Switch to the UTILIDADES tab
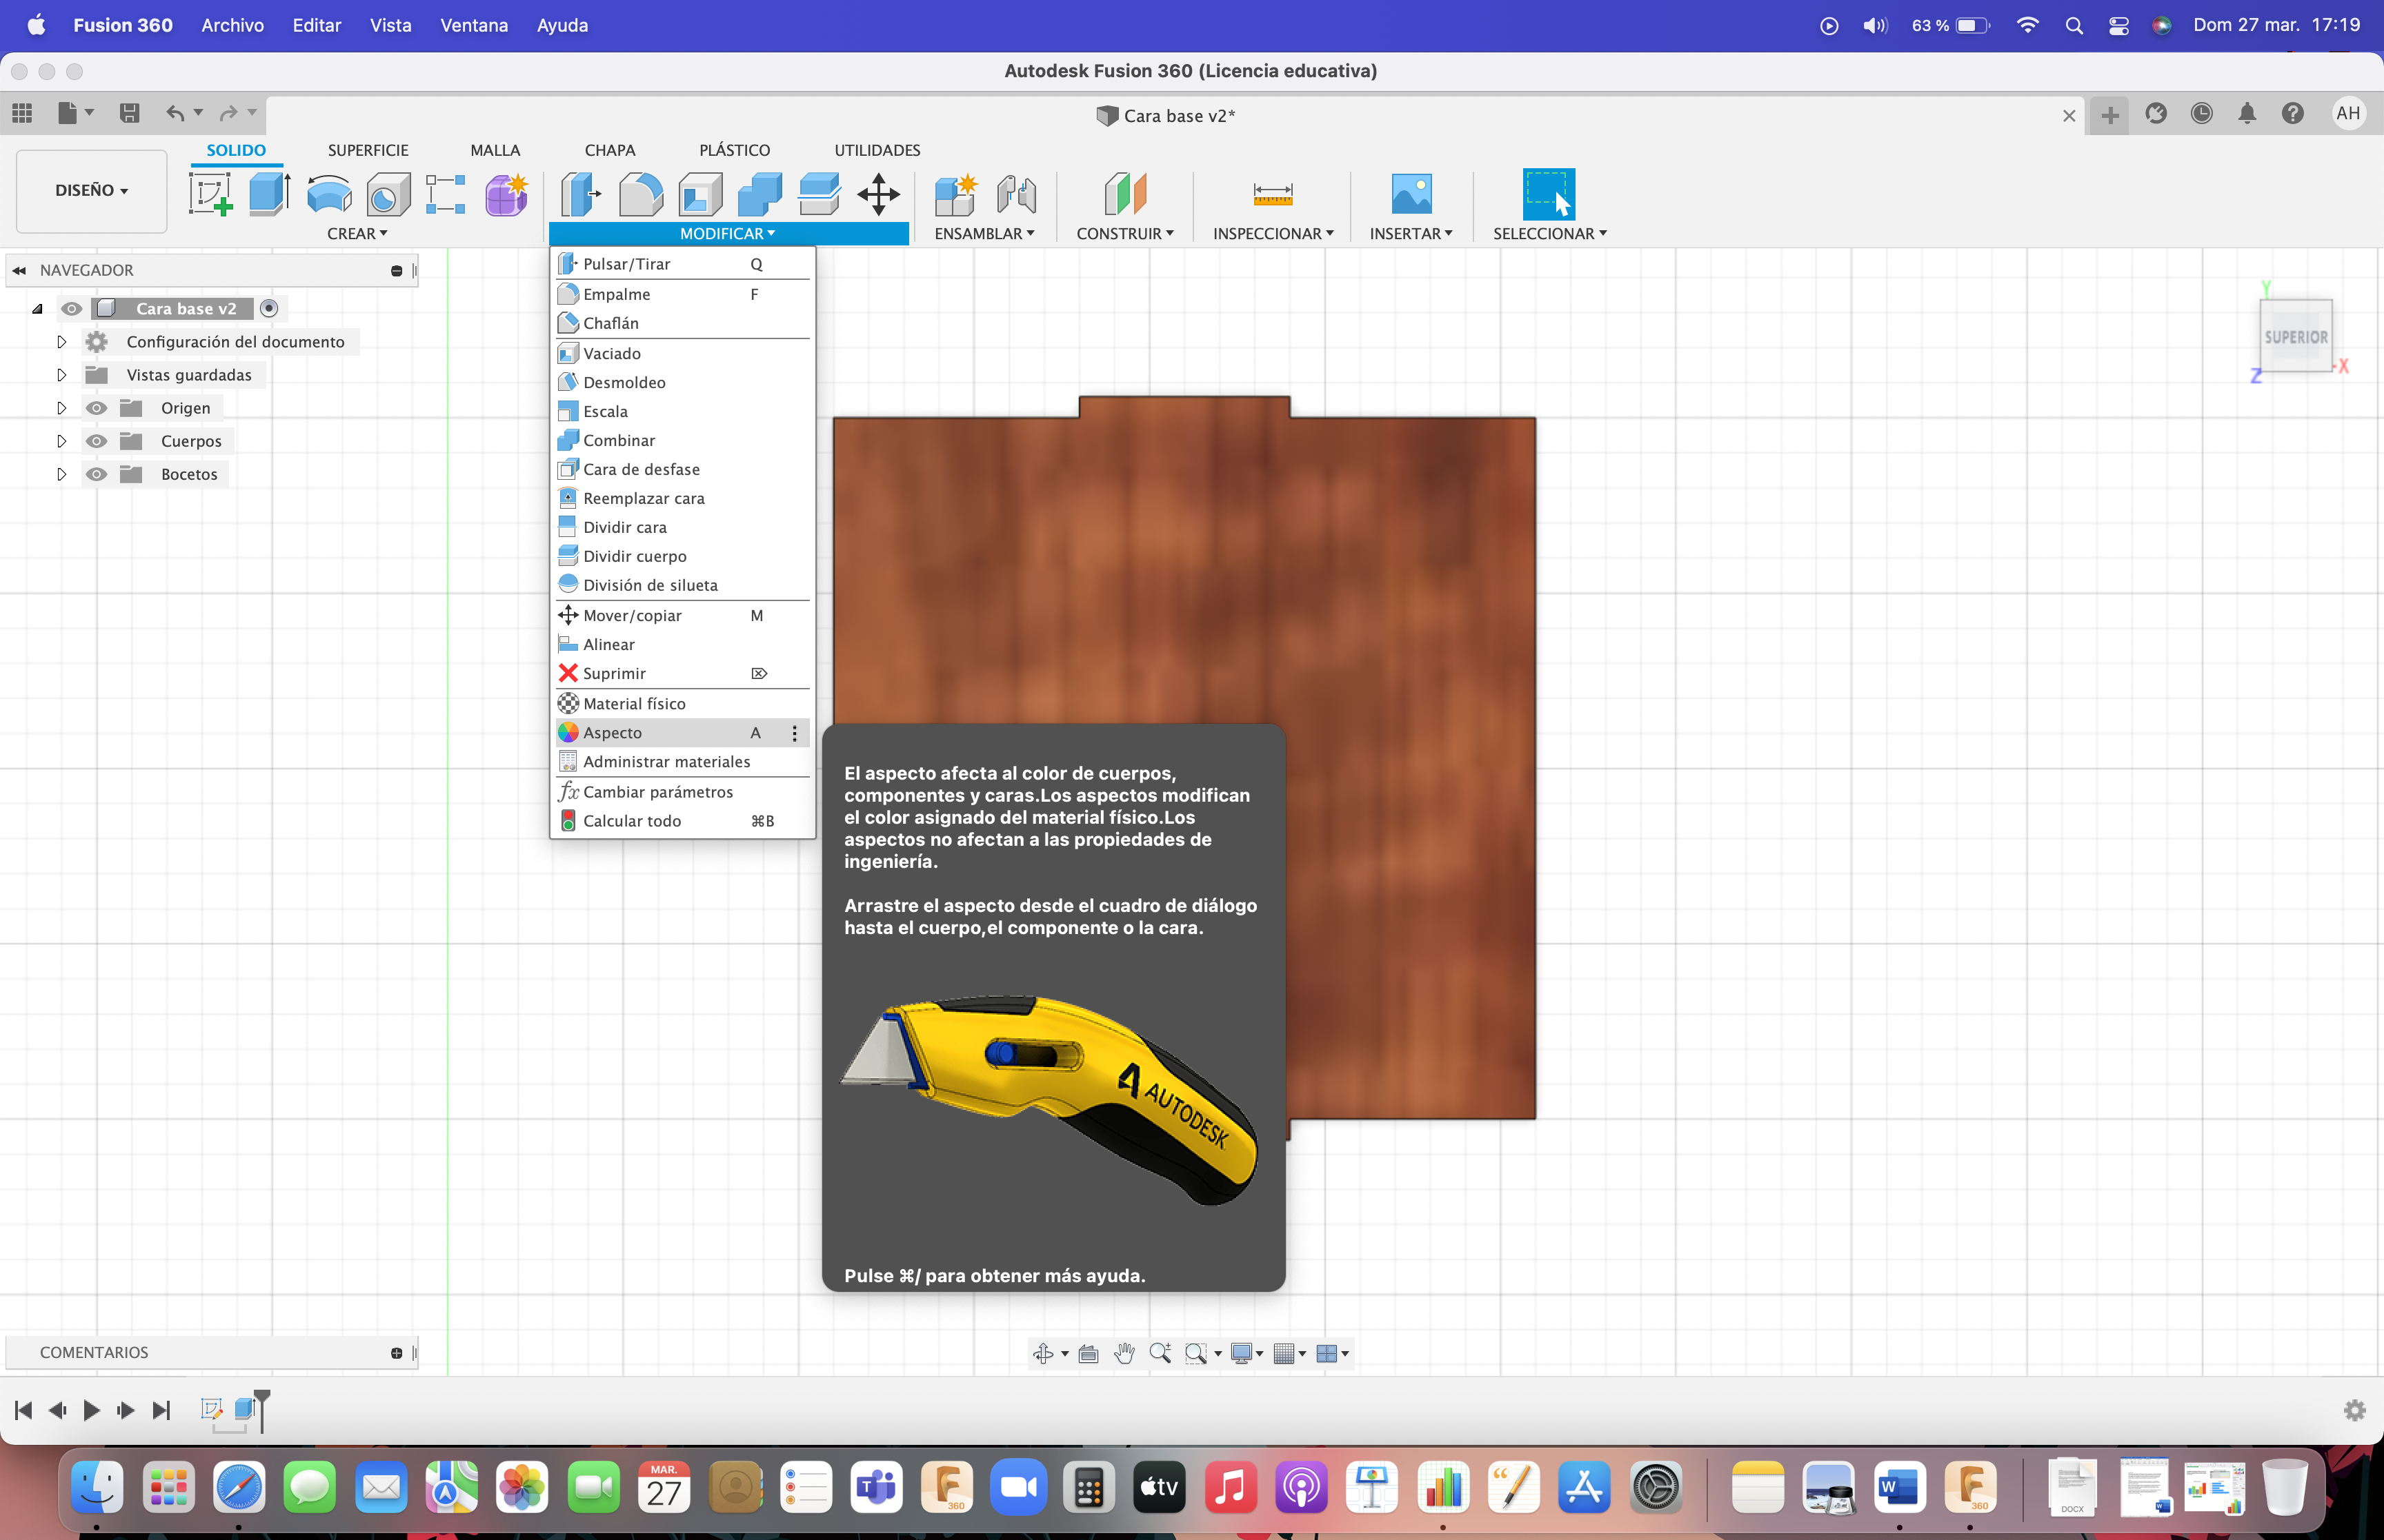Screen dimensions: 2384x1540 point(876,150)
